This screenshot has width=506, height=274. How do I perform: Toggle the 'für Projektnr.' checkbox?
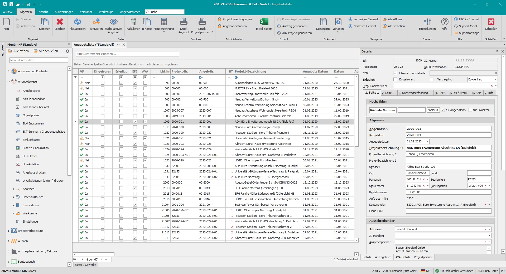470,110
